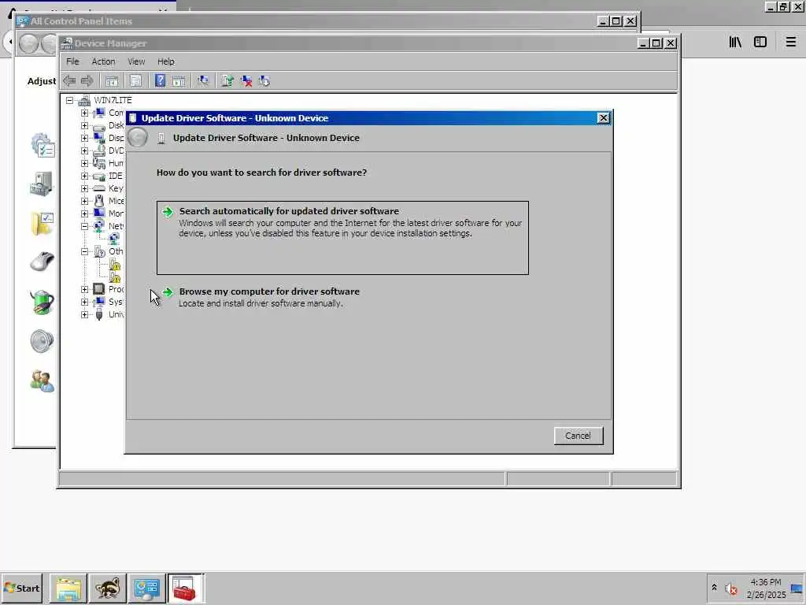Select the WIN7LITE tree label
This screenshot has width=806, height=605.
point(113,100)
